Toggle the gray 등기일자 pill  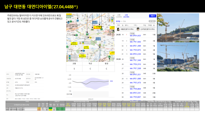pos(152,21)
